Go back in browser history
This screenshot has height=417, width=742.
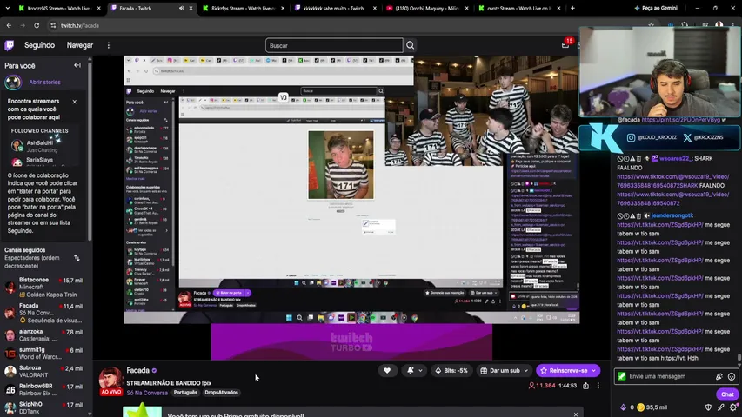pos(9,25)
